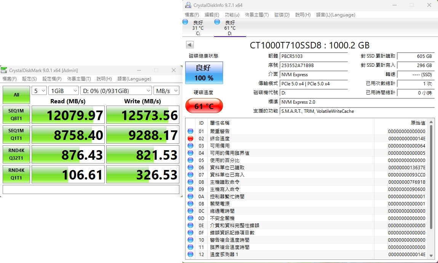
Task: Click the blue status orb above drive C:
Action: click(x=185, y=22)
